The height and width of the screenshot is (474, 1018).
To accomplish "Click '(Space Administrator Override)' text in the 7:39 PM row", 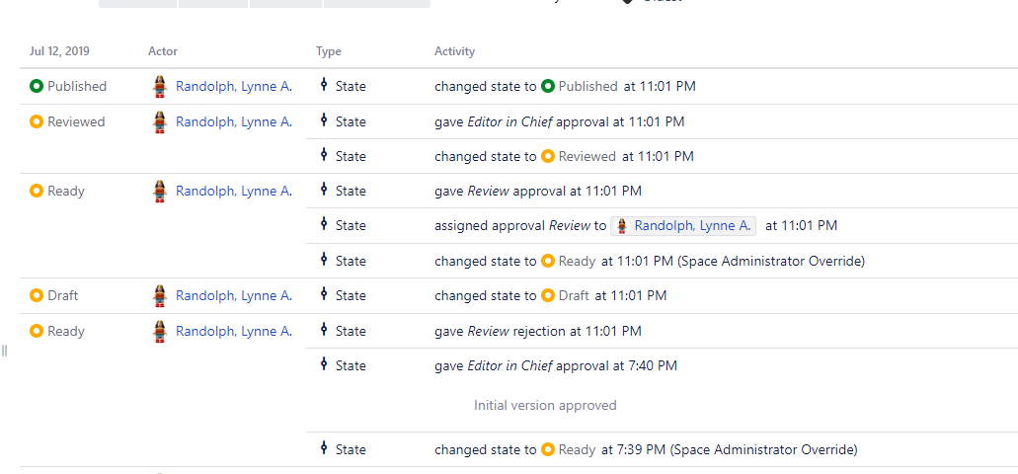I will tap(763, 449).
